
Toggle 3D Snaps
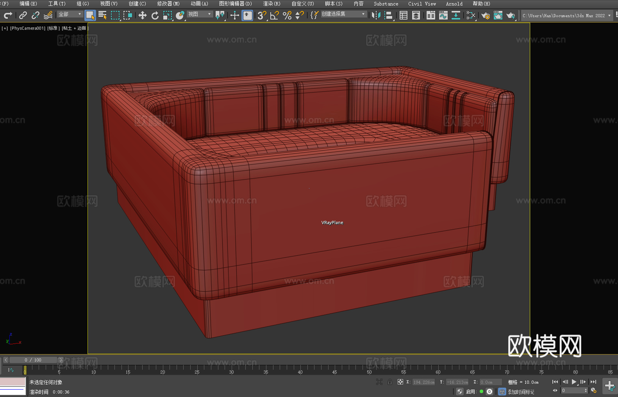click(x=262, y=15)
